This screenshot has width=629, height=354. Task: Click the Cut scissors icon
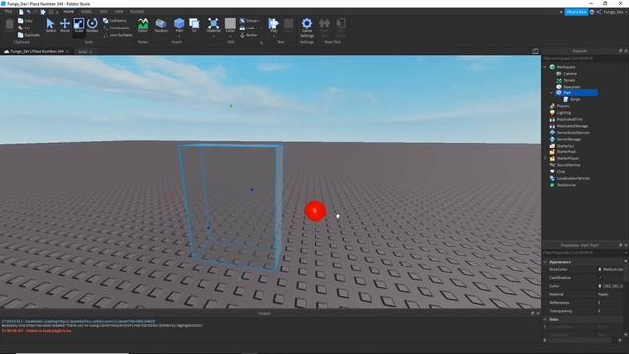[x=21, y=28]
